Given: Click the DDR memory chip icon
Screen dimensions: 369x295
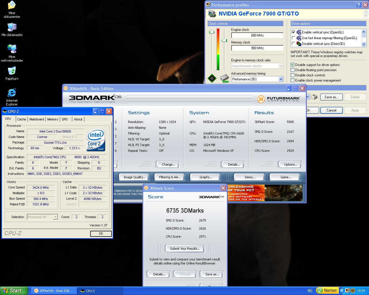Looking at the screenshot, I should coord(224,79).
